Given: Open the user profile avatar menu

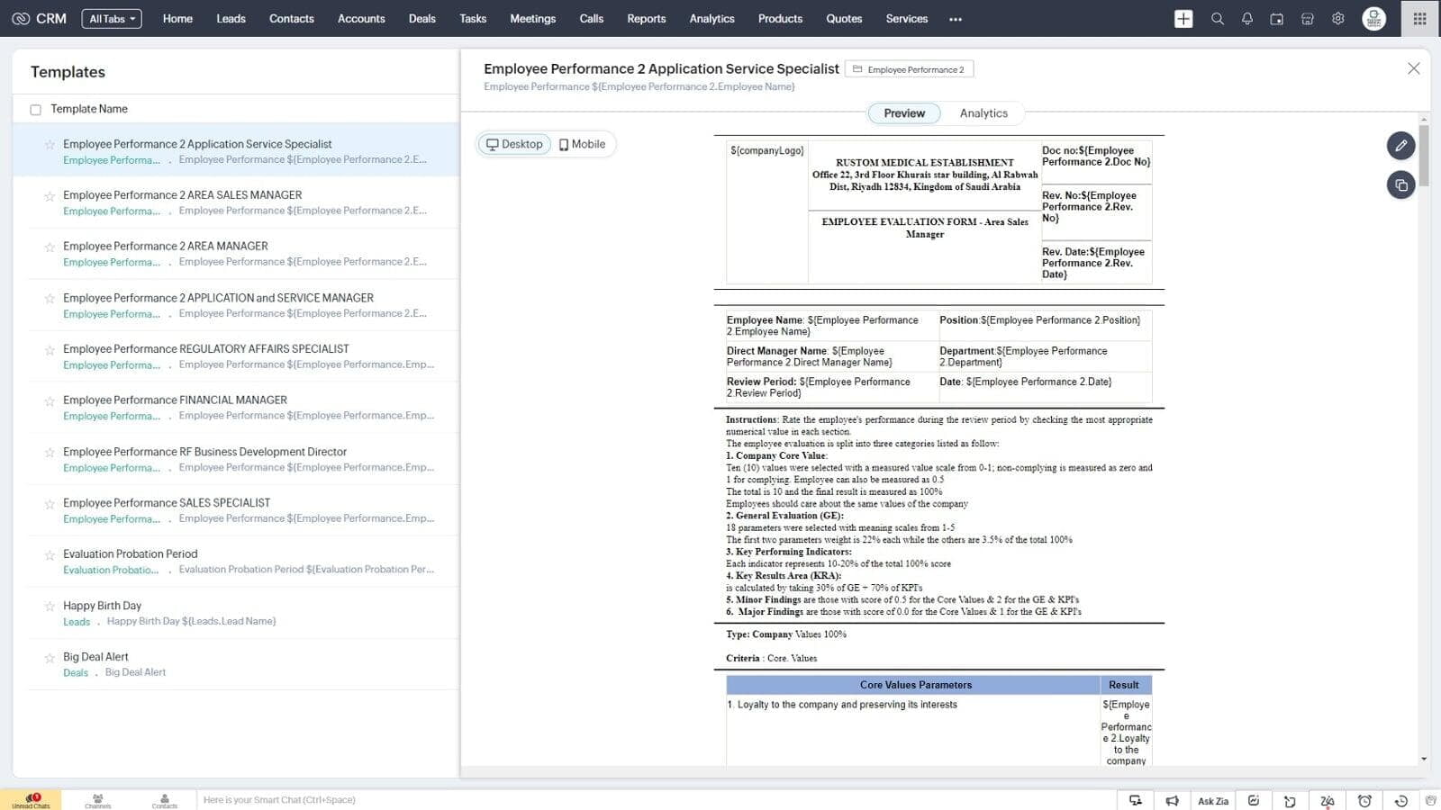Looking at the screenshot, I should pyautogui.click(x=1373, y=19).
